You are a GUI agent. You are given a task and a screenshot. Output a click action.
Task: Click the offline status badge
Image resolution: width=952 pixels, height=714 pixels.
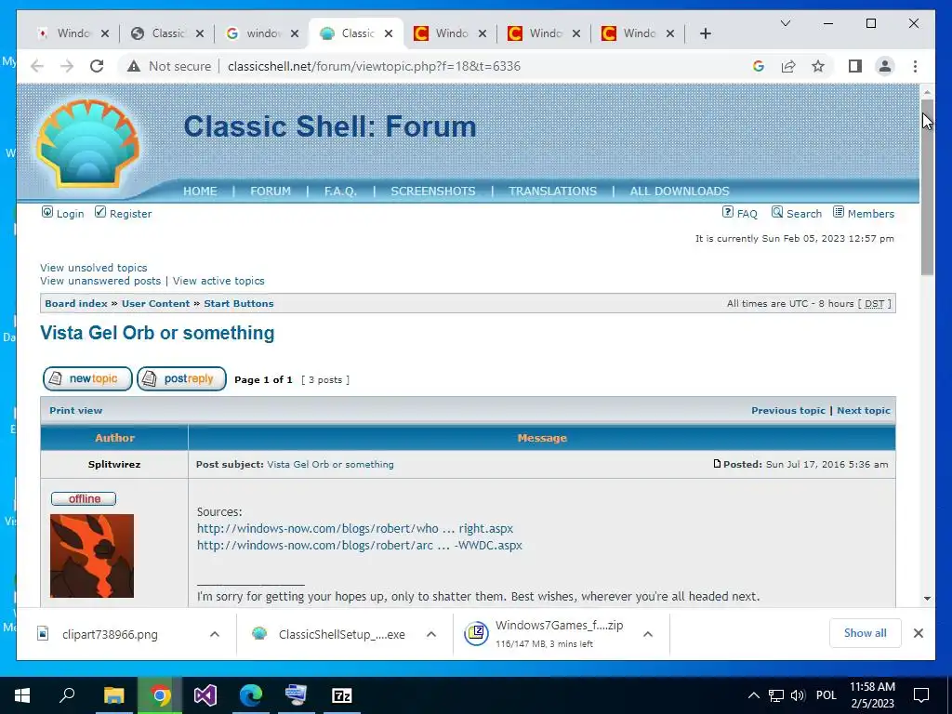pos(84,498)
